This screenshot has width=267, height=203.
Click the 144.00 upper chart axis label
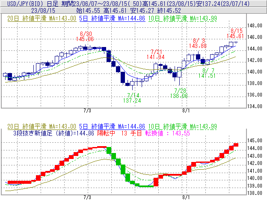[255, 49]
